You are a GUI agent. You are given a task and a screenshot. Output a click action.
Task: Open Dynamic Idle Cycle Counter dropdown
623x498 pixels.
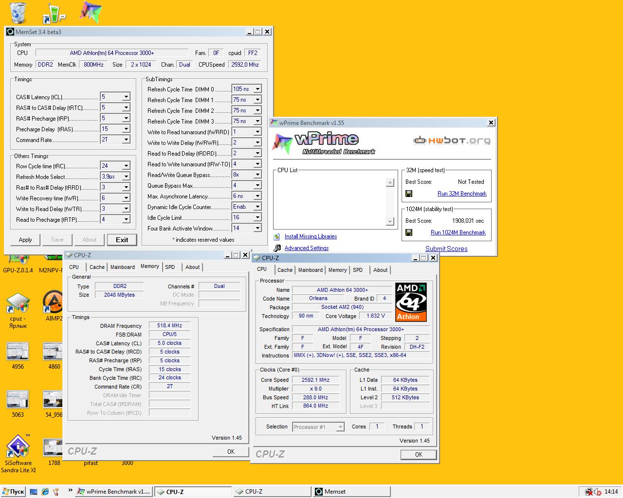(x=257, y=207)
